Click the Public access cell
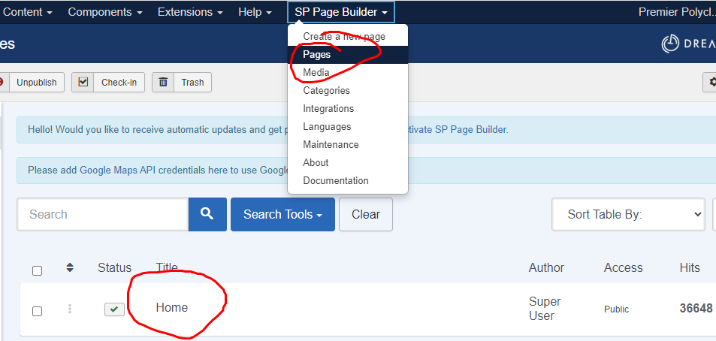The width and height of the screenshot is (716, 341). click(x=617, y=309)
